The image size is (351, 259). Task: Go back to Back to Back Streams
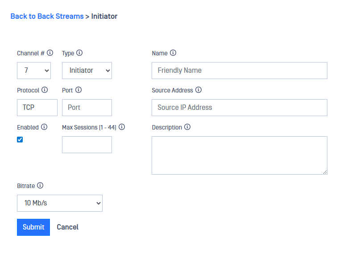(x=47, y=16)
